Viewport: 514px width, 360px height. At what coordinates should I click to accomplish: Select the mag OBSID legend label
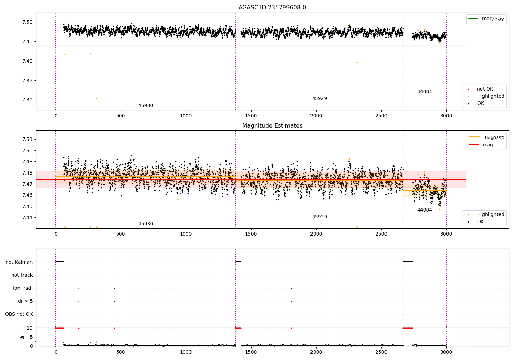point(494,137)
